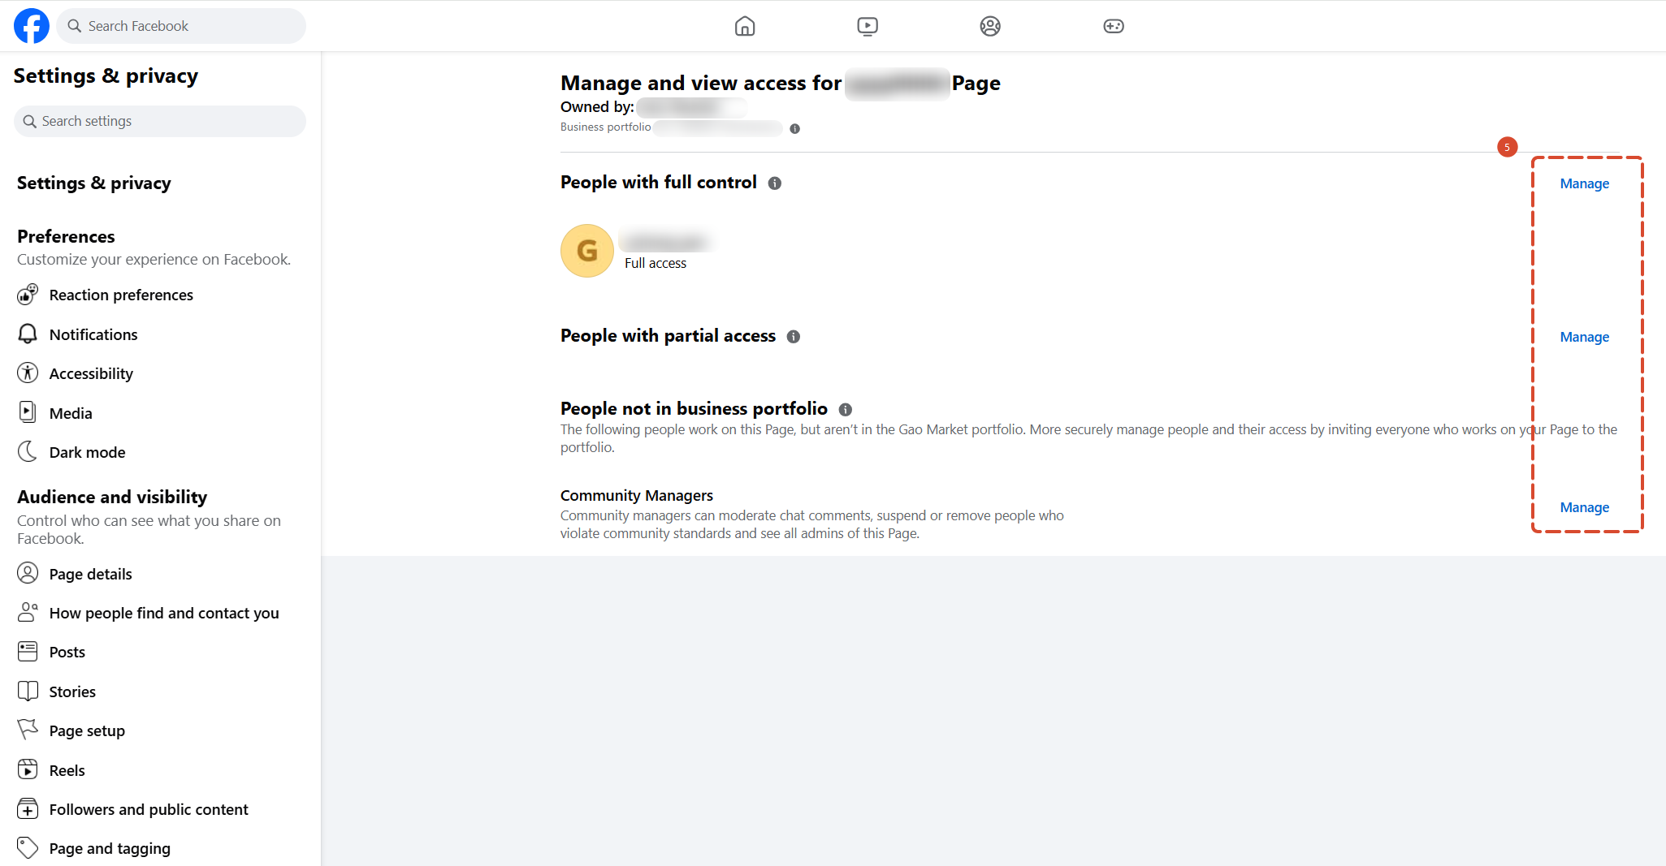The width and height of the screenshot is (1666, 866).
Task: Click the Facebook logo
Action: pos(32,26)
